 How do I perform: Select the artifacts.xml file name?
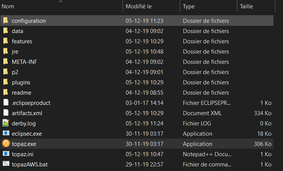(x=27, y=113)
